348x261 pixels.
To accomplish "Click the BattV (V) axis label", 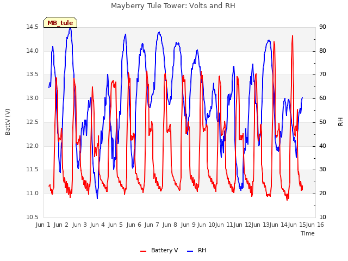I will click(8, 122).
